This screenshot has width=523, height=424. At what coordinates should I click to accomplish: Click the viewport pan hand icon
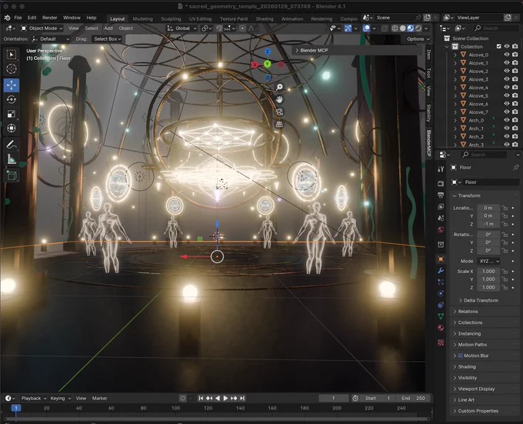(279, 99)
